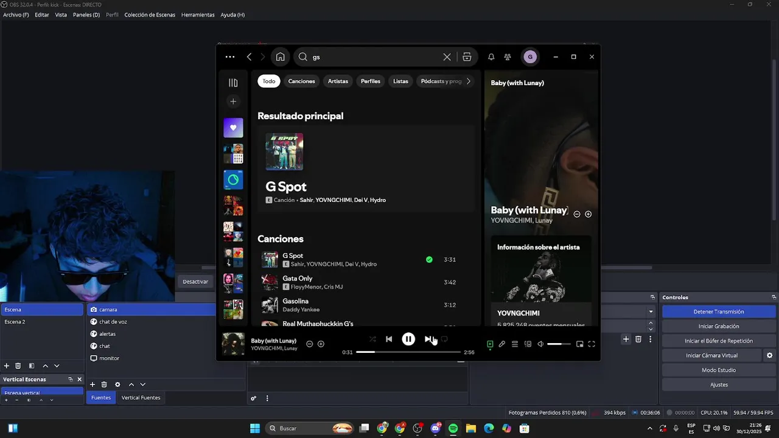Select the Canciones filter chip
779x438 pixels.
[x=301, y=81]
